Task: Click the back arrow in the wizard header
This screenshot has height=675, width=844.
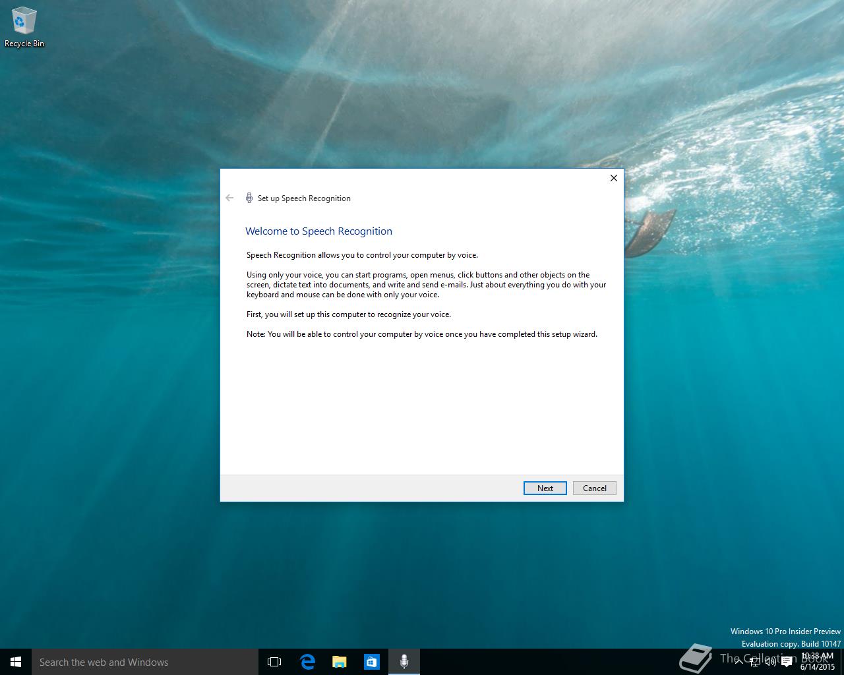Action: (x=229, y=198)
